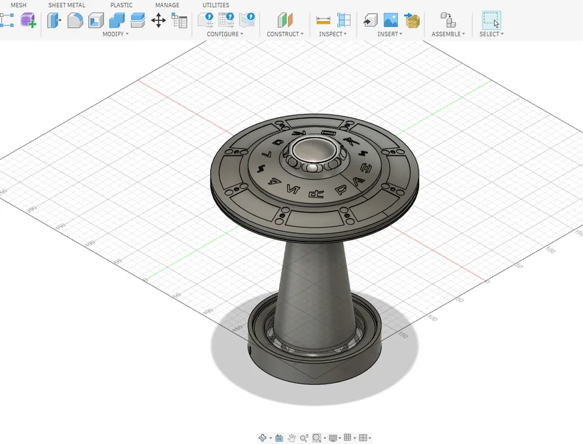Open the PLASTIC tab
This screenshot has height=444, width=583.
pos(121,5)
